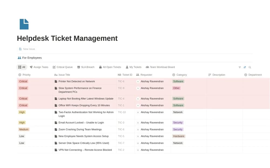
Task: Open the Critical Queue tab
Action: 63,67
